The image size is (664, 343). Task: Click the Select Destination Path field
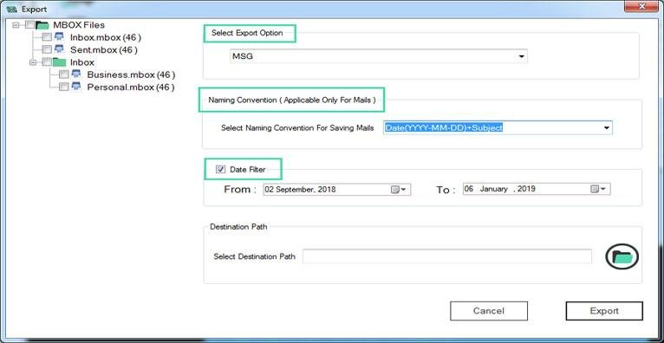447,256
